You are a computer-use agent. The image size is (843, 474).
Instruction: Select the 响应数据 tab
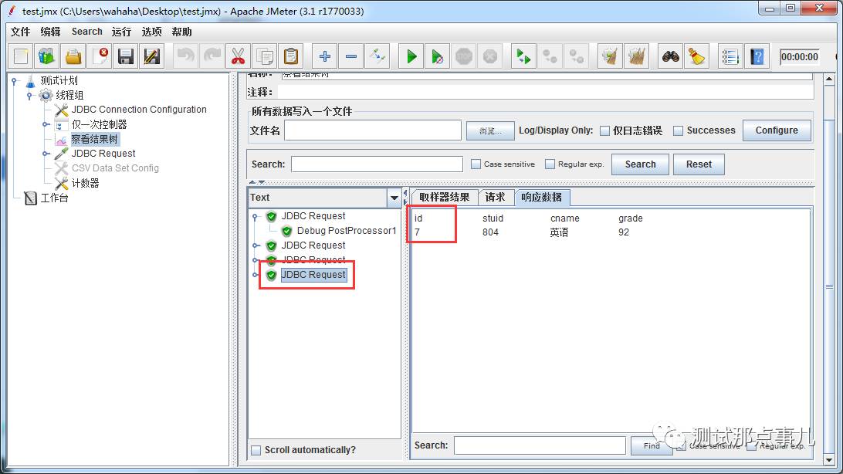[542, 197]
